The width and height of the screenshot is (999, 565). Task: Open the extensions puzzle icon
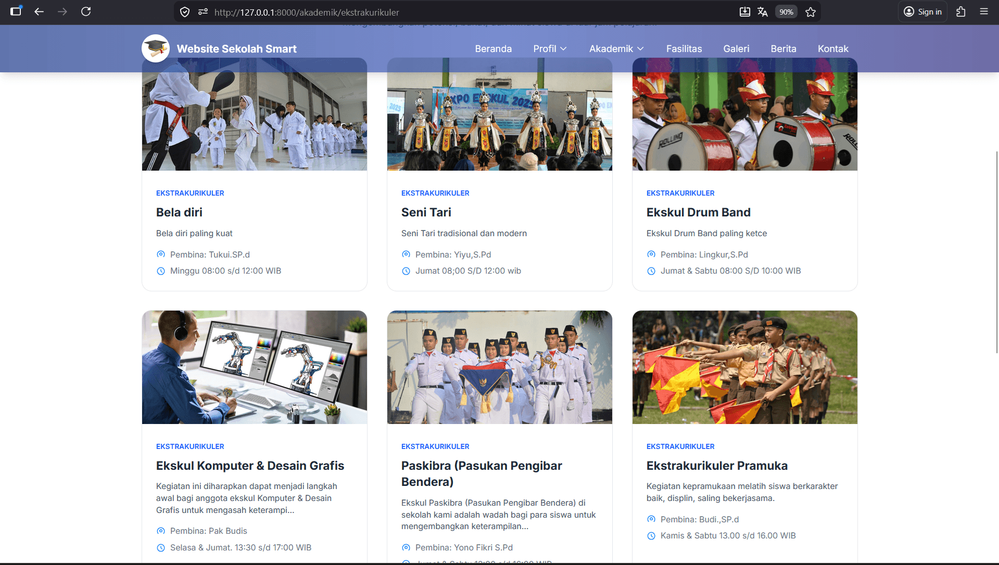coord(961,11)
